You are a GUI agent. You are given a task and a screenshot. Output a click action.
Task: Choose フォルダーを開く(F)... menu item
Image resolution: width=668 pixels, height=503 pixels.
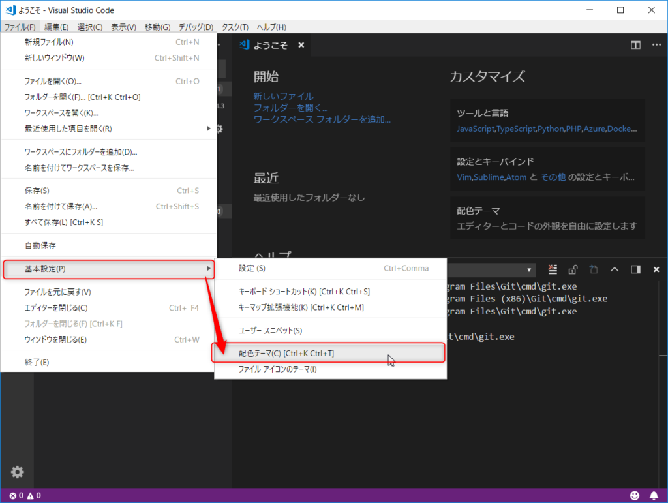tap(109, 97)
